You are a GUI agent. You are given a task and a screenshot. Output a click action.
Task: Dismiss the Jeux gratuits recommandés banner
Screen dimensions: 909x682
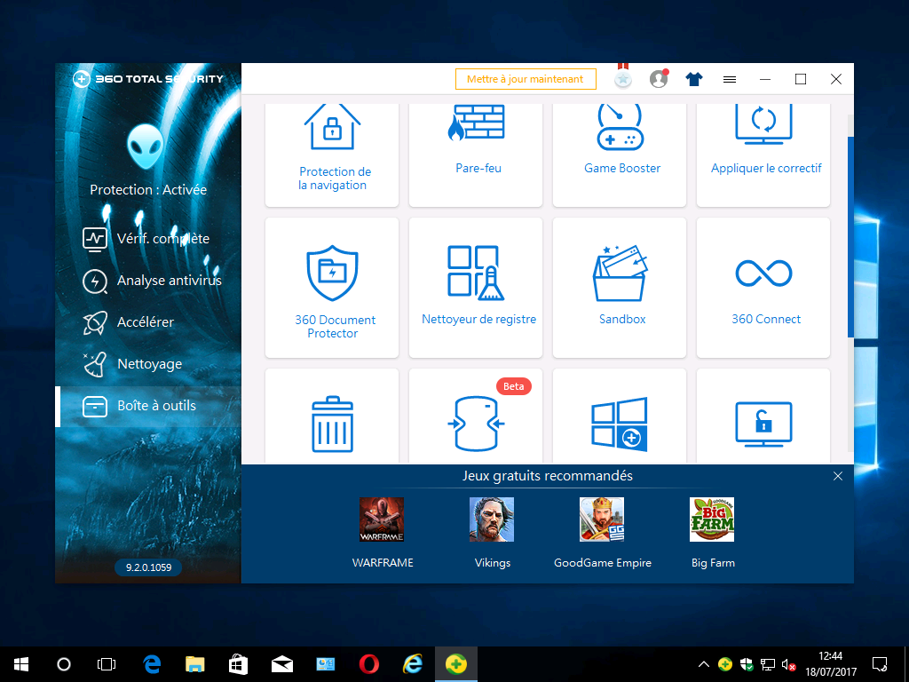[x=837, y=476]
